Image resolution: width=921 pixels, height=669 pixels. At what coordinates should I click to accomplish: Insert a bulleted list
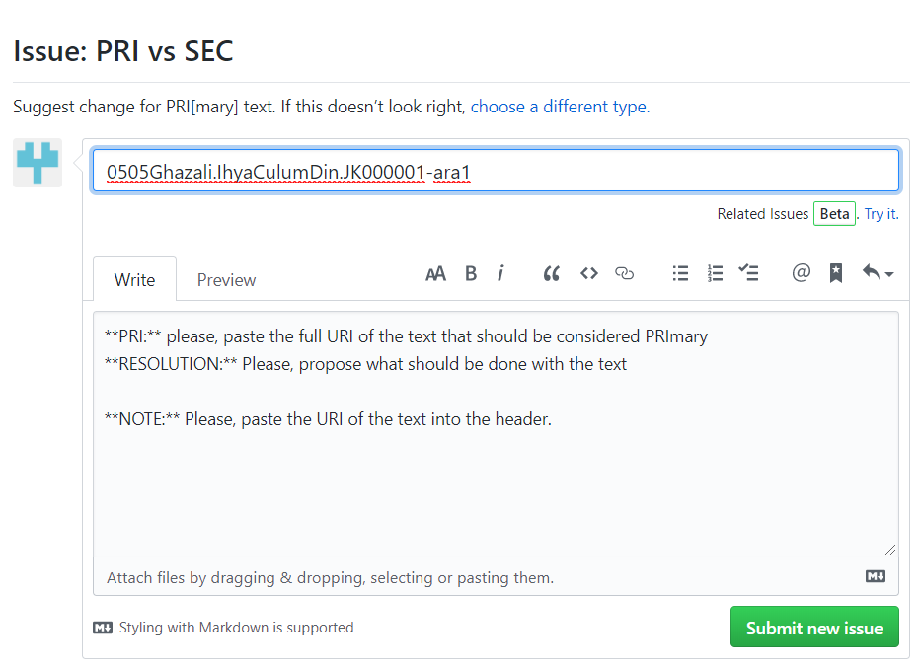(680, 274)
